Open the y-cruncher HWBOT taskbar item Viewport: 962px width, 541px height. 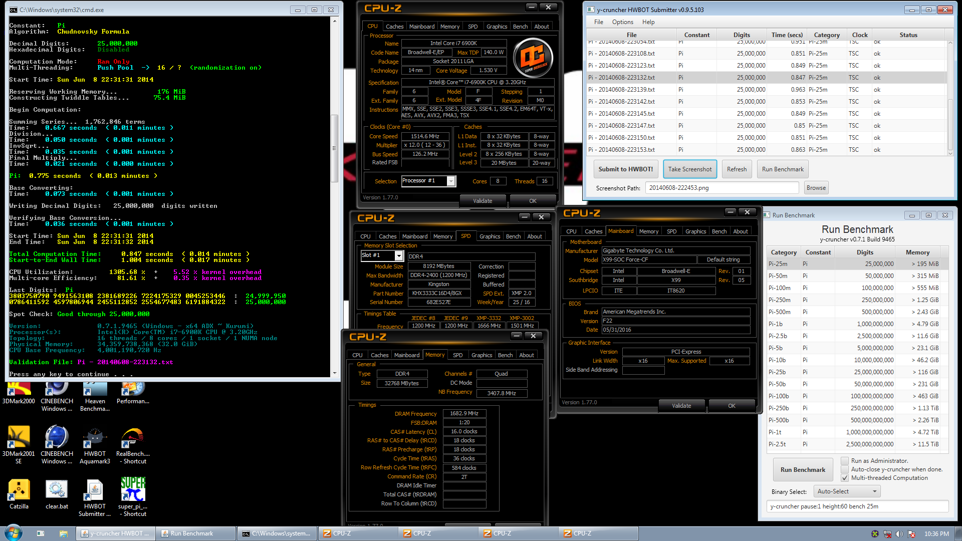point(116,533)
